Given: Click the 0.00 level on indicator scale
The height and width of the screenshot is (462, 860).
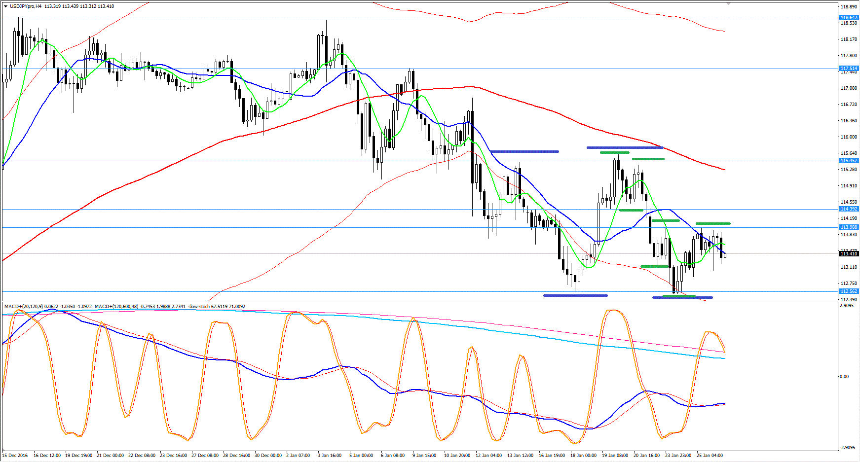Looking at the screenshot, I should (844, 377).
